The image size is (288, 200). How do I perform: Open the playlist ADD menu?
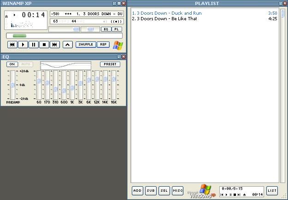(137, 191)
